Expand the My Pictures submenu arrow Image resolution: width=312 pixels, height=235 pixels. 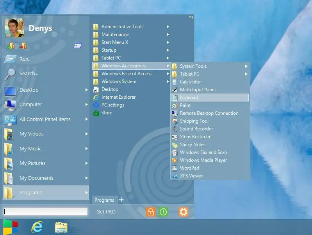click(x=86, y=163)
